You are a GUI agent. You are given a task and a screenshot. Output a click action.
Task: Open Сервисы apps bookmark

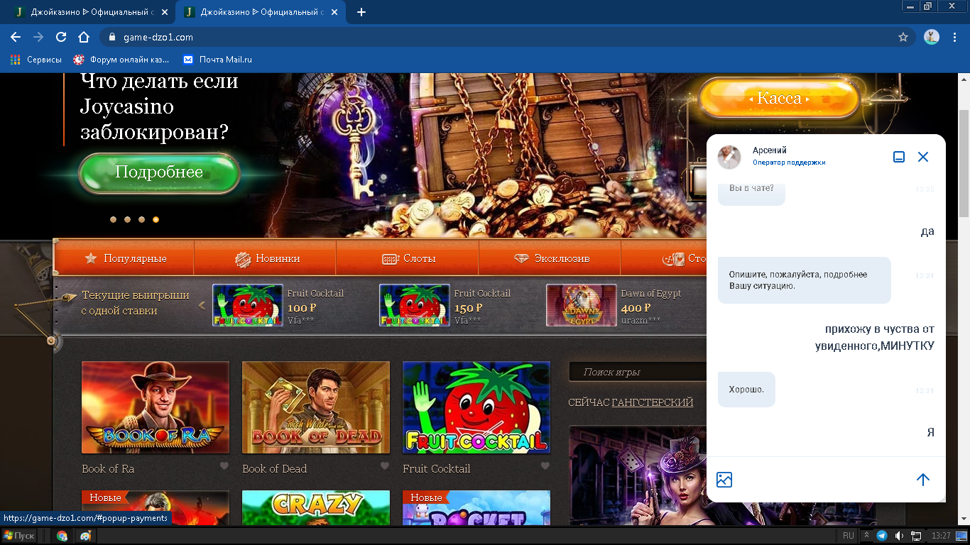pyautogui.click(x=36, y=60)
